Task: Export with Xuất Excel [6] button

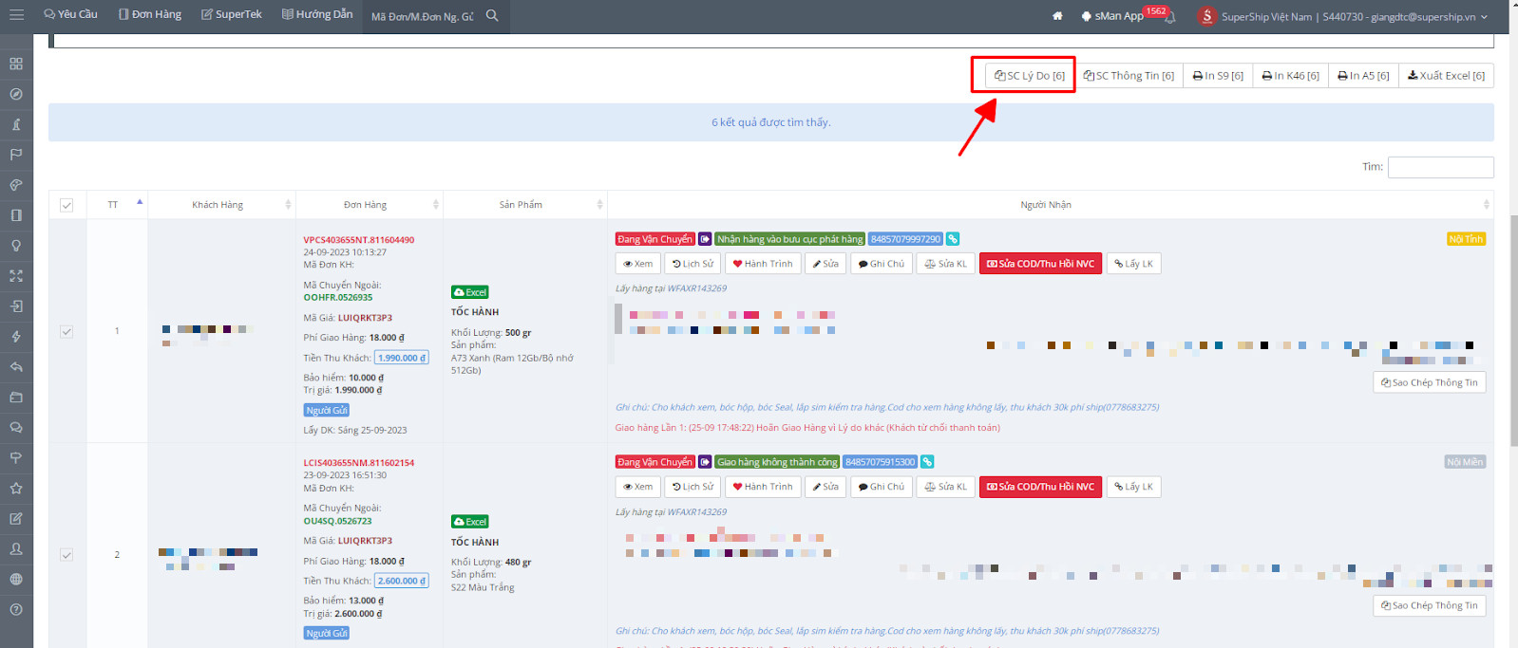Action: click(x=1446, y=75)
